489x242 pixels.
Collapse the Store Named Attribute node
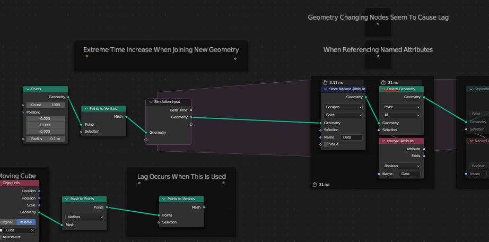tap(326, 89)
